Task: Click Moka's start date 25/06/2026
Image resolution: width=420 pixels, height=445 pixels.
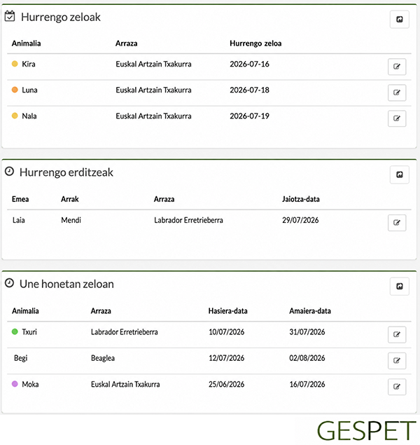Action: tap(226, 384)
